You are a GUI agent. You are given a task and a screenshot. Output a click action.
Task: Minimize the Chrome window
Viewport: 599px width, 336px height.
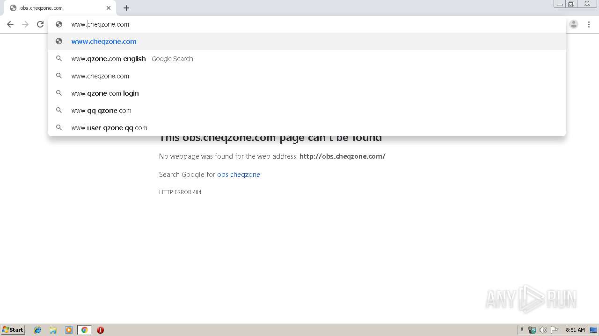pyautogui.click(x=559, y=4)
